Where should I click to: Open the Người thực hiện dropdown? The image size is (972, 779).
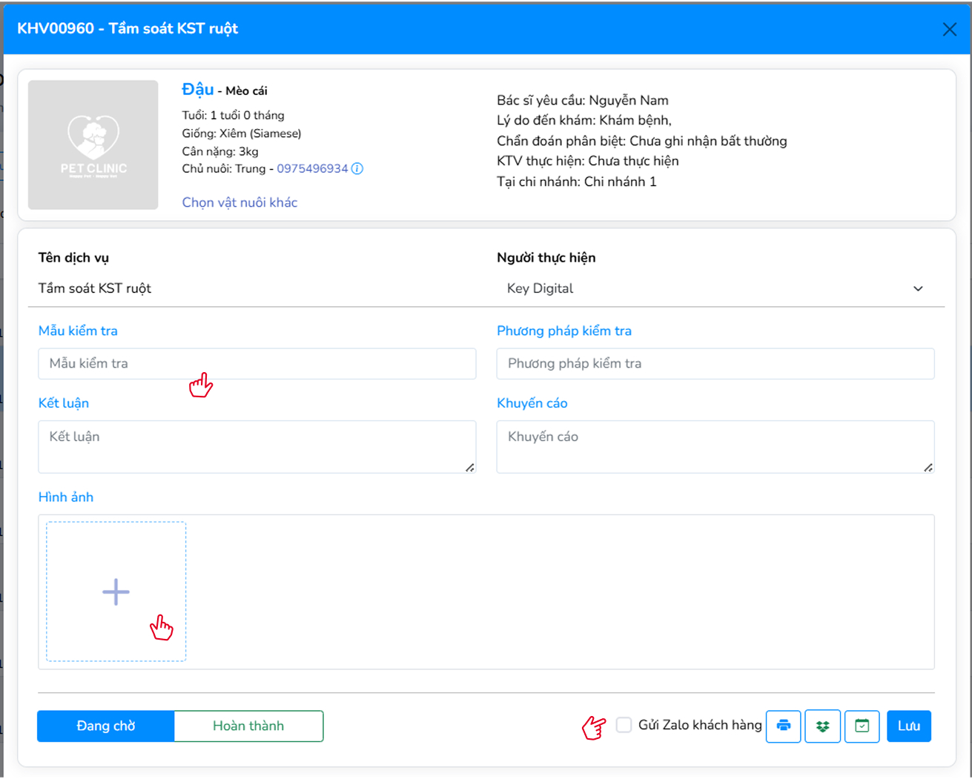click(x=712, y=288)
